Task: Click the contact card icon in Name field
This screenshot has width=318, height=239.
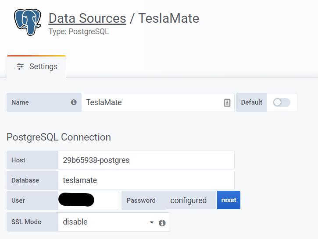Action: point(227,102)
